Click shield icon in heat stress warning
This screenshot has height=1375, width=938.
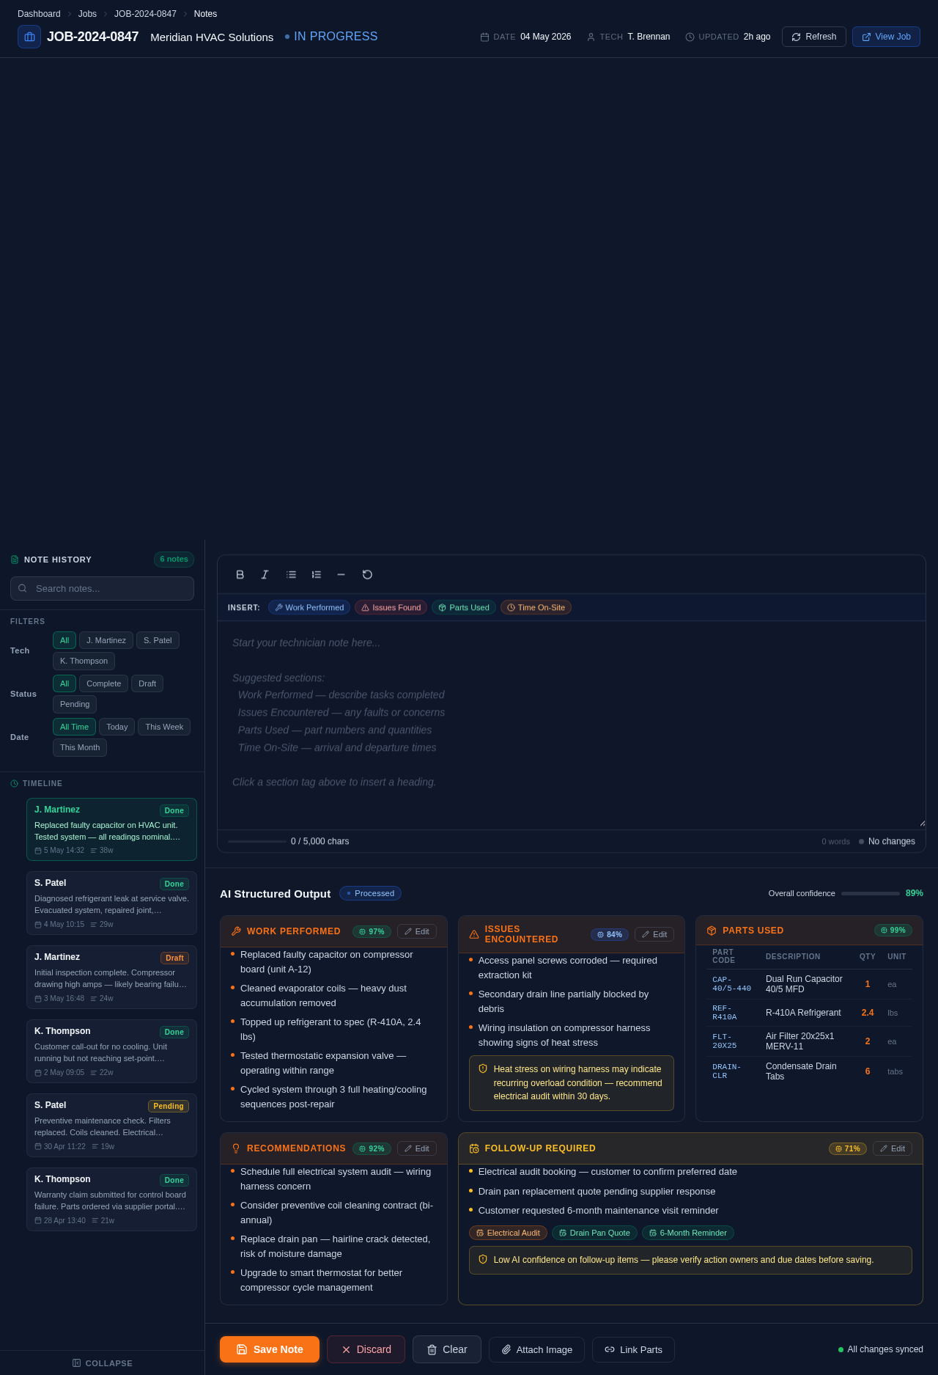pos(483,1068)
